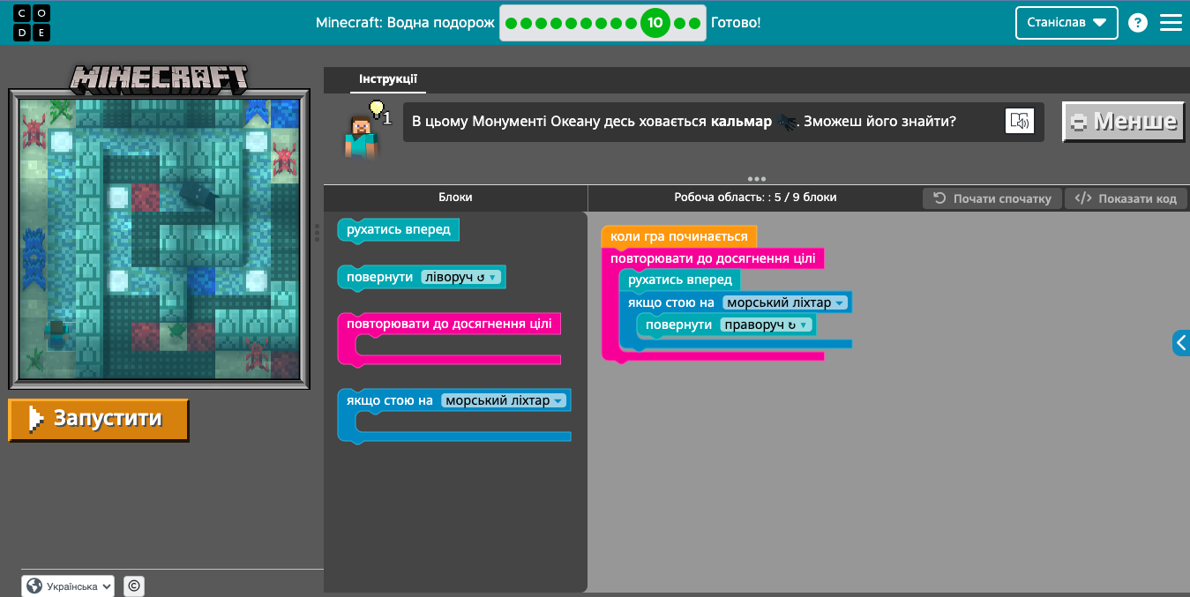Open the hamburger menu icon
The image size is (1190, 597).
pos(1171,23)
